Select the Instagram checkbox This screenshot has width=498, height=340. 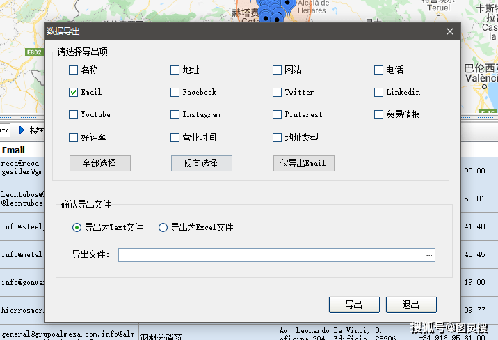(x=175, y=114)
